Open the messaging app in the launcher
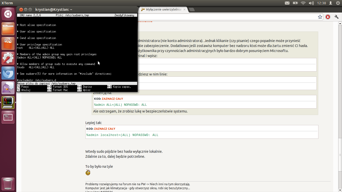 tap(8, 87)
